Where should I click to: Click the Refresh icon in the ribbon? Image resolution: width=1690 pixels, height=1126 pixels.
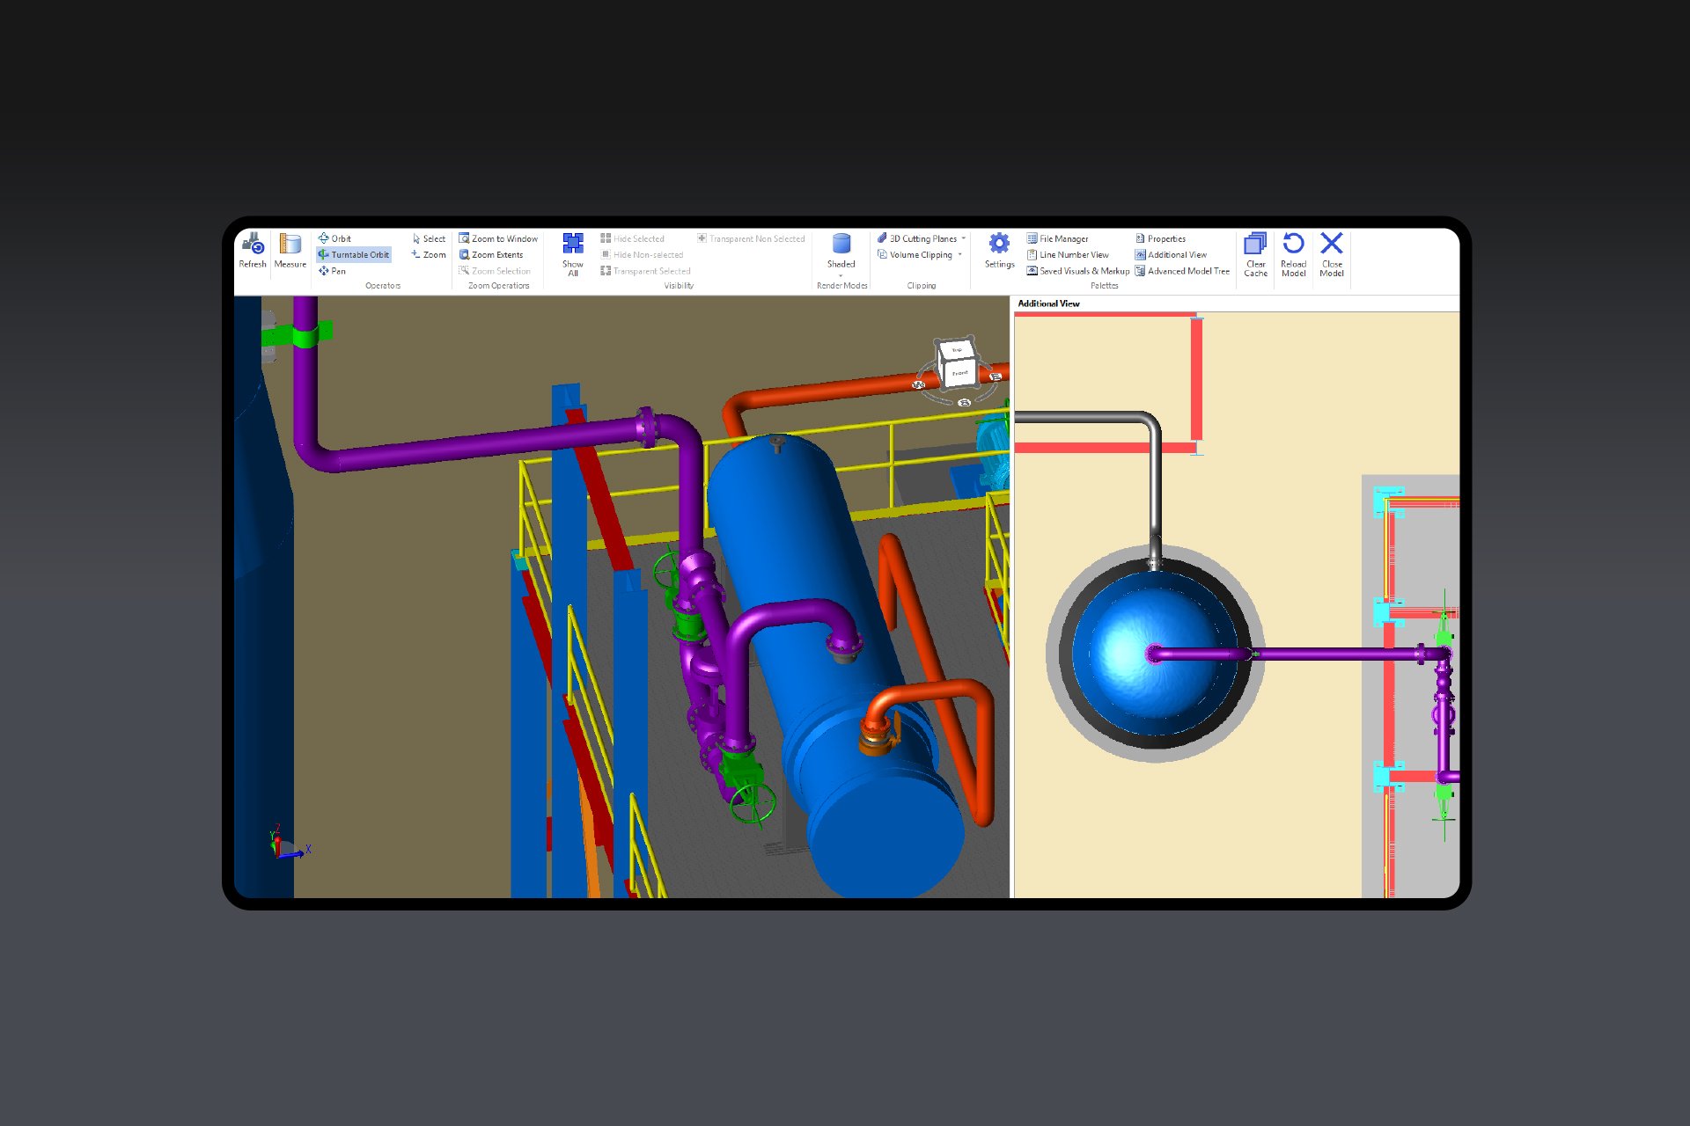pyautogui.click(x=253, y=245)
